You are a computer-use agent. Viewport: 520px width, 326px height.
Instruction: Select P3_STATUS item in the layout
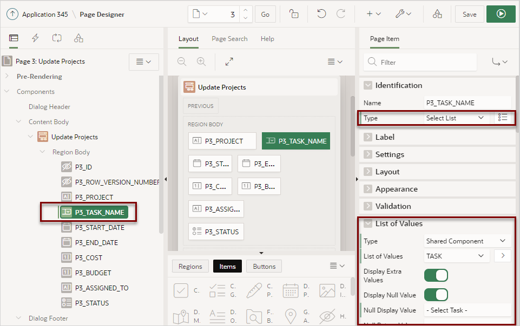[216, 232]
